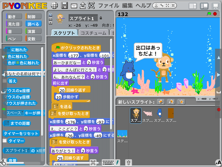This screenshot has height=167, width=222.
Task: Click the scripts area vertical scrollbar
Action: point(111,84)
